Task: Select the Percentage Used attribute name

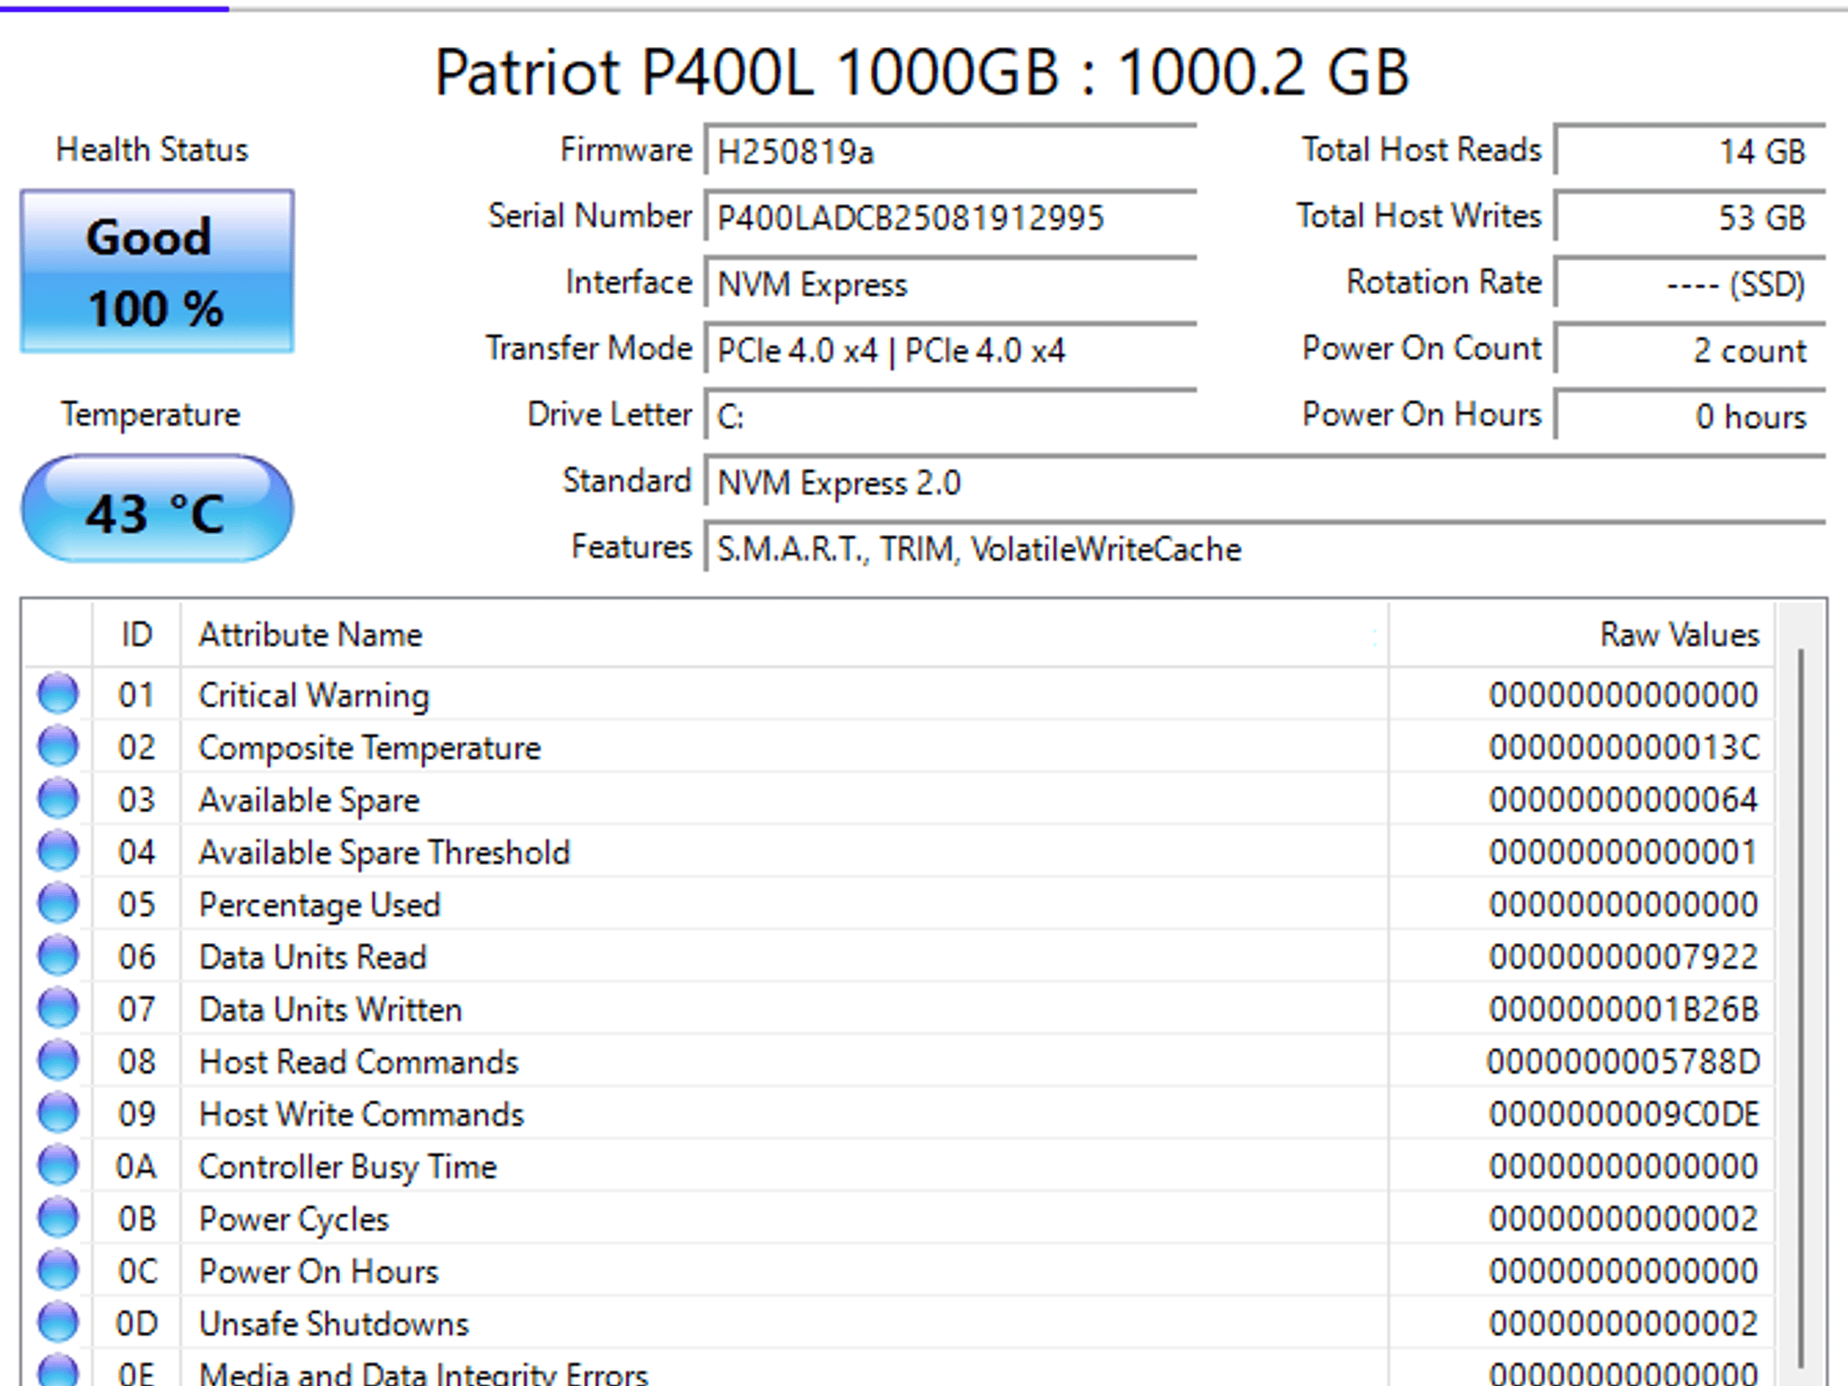Action: click(x=319, y=904)
